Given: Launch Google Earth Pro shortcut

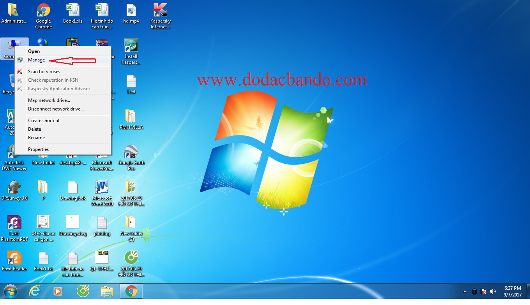Looking at the screenshot, I should (x=131, y=158).
